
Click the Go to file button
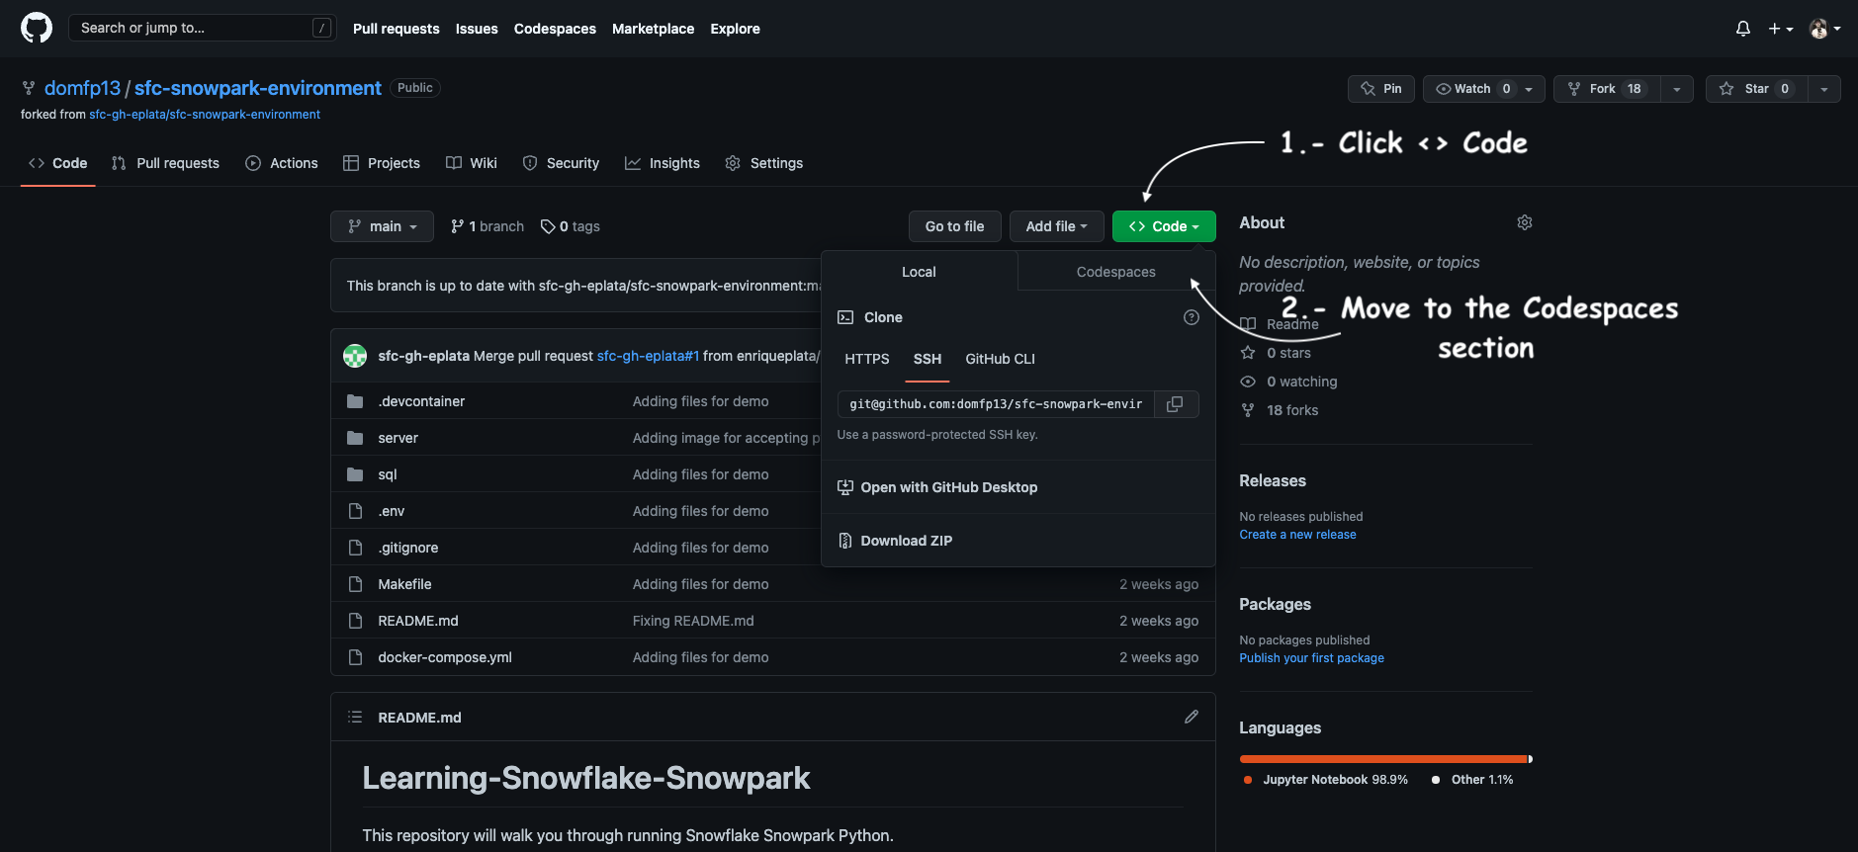point(954,226)
